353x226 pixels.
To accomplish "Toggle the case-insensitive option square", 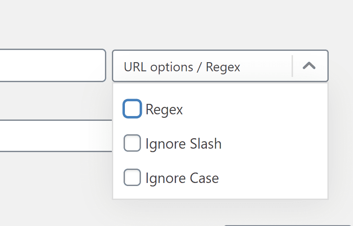I will (132, 177).
